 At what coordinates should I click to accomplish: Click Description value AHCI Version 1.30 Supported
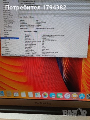click(45, 28)
